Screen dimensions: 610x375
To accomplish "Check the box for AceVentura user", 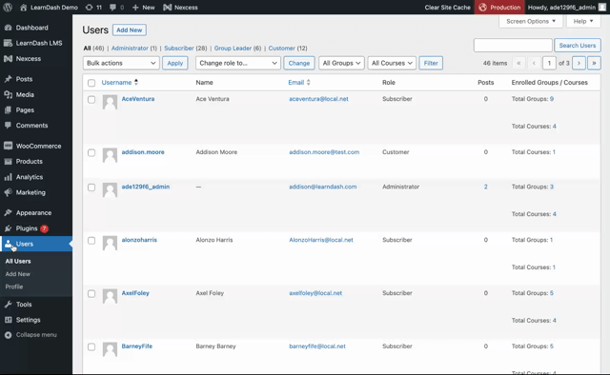I will [91, 100].
